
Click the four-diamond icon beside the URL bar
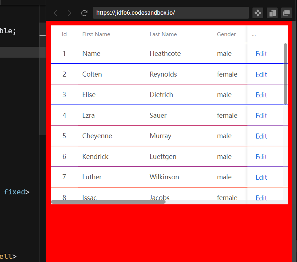(x=258, y=13)
